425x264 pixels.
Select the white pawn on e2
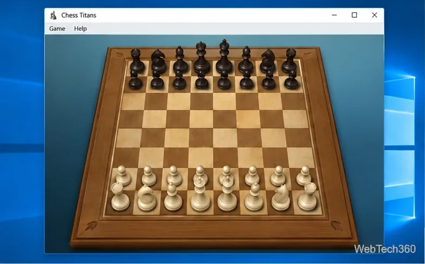pyautogui.click(x=226, y=173)
